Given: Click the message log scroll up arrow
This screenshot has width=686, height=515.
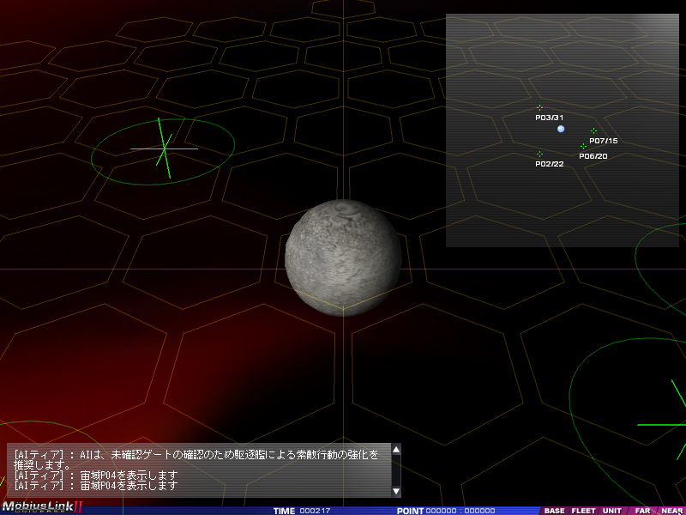Looking at the screenshot, I should (396, 450).
